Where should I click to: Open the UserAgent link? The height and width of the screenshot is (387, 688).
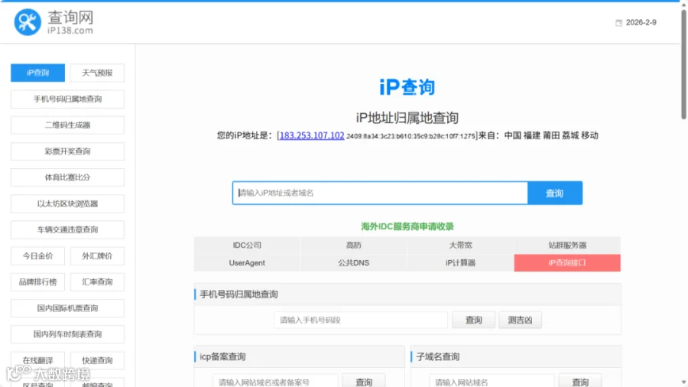coord(247,263)
